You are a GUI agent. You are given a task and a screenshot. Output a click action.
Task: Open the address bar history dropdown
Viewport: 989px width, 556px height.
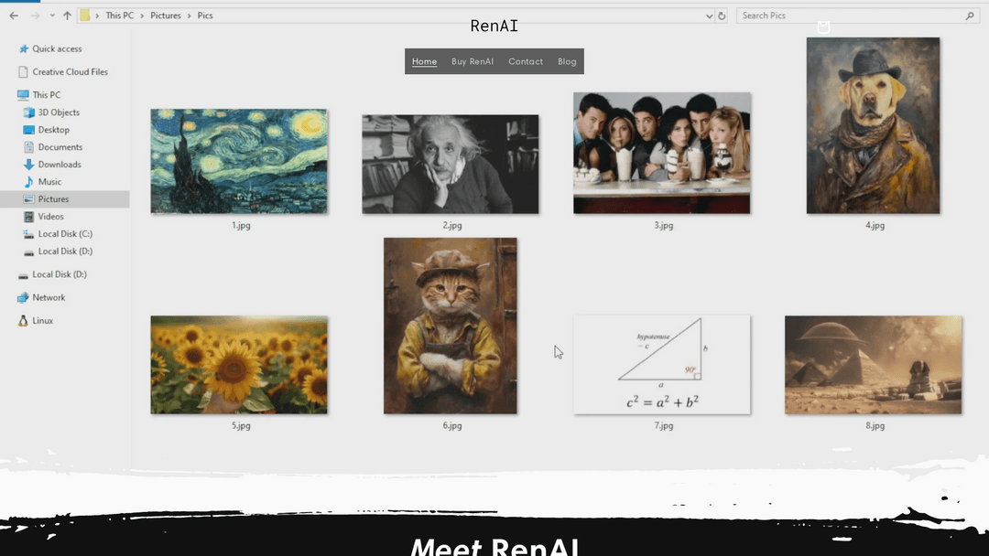(709, 16)
